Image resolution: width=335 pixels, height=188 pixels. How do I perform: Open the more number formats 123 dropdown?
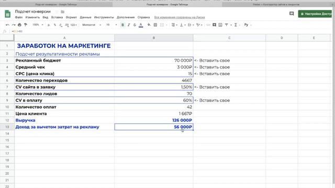click(x=73, y=25)
